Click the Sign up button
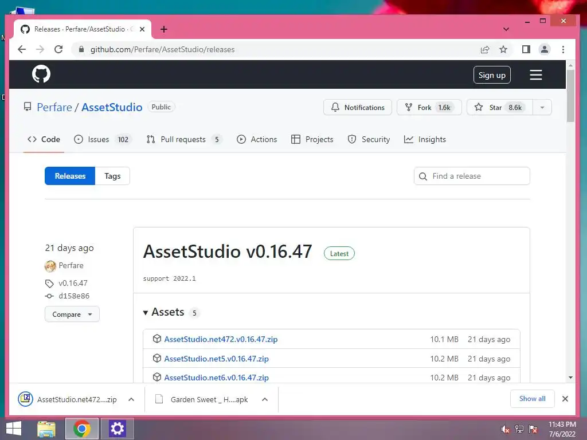The height and width of the screenshot is (440, 587). click(x=492, y=75)
